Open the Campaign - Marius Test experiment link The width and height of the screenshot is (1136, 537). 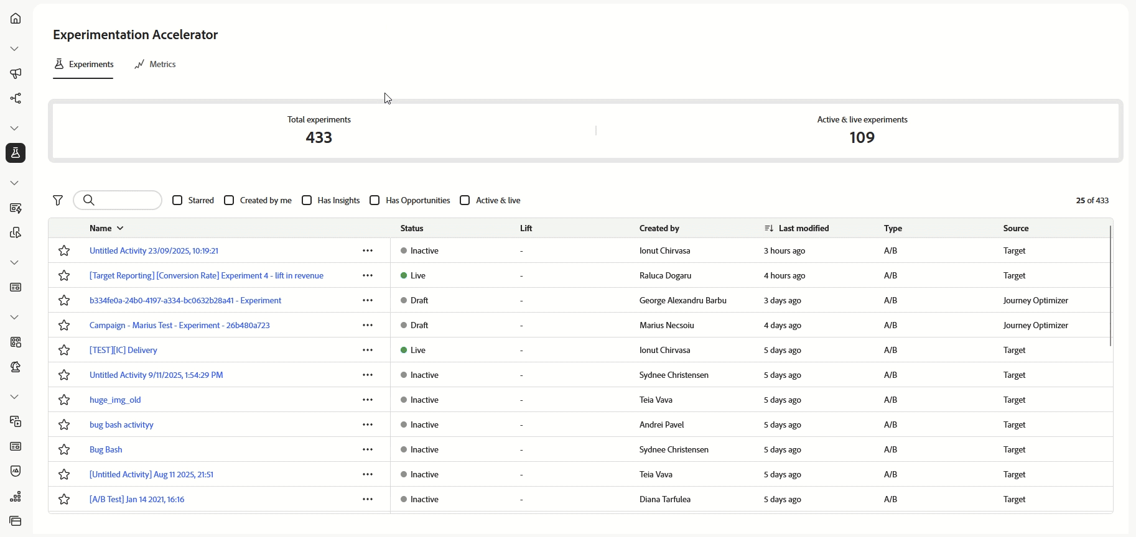pos(179,325)
